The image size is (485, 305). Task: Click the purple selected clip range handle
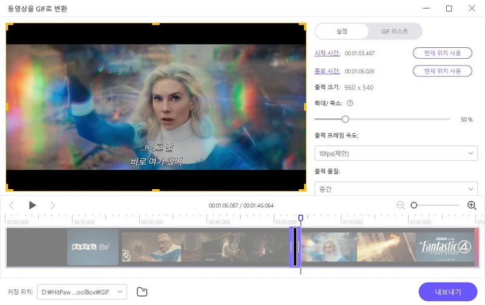click(x=295, y=247)
